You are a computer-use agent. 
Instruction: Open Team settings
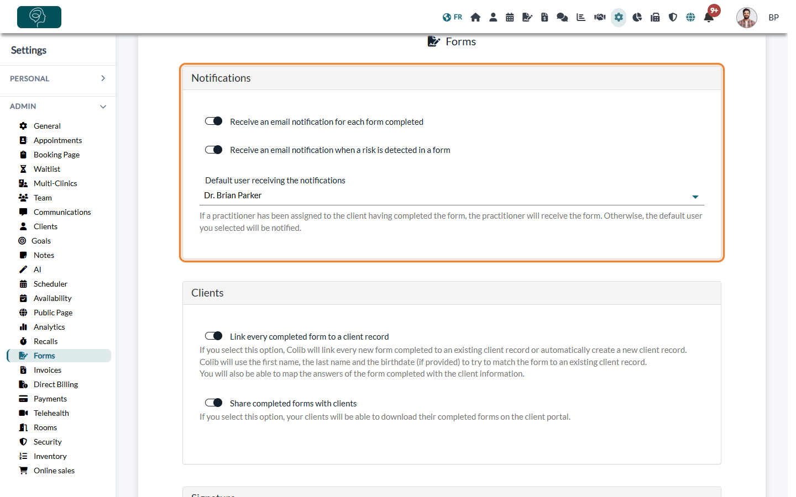click(43, 198)
